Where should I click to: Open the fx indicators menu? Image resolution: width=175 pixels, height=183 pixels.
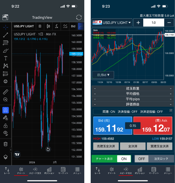(x=57, y=26)
